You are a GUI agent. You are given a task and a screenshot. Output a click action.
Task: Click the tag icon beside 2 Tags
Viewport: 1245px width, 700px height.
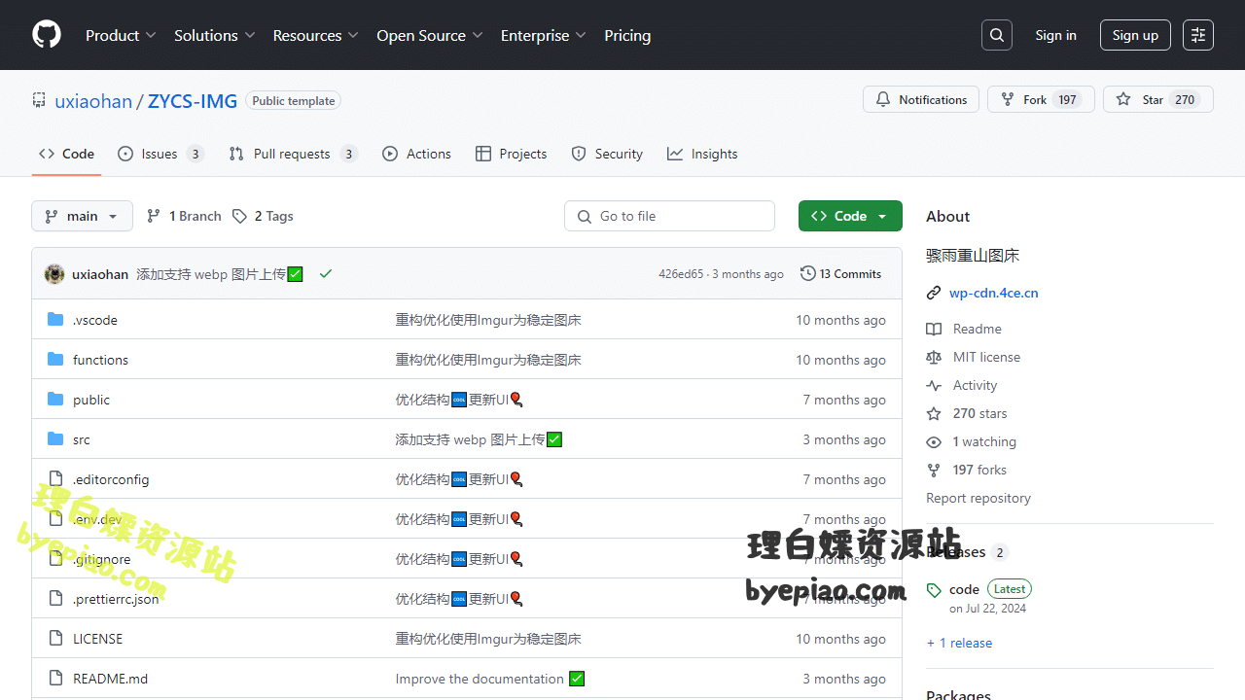tap(240, 217)
